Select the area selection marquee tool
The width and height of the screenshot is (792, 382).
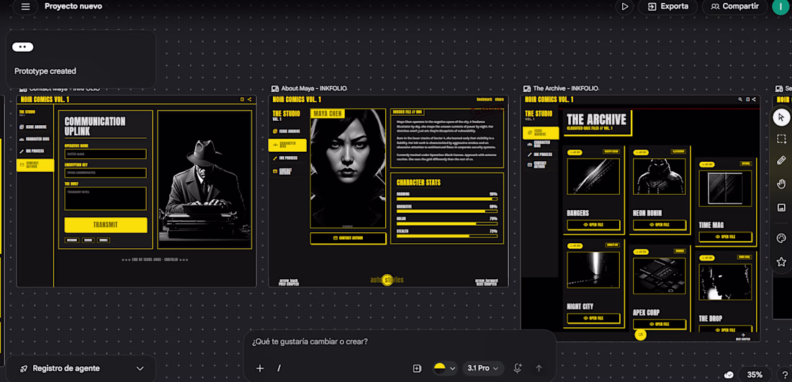pyautogui.click(x=781, y=139)
